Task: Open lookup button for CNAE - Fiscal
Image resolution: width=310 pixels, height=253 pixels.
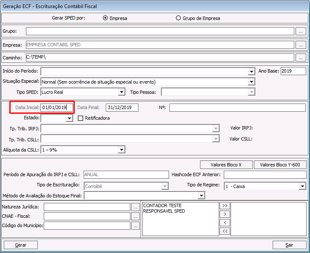Action: (135, 216)
